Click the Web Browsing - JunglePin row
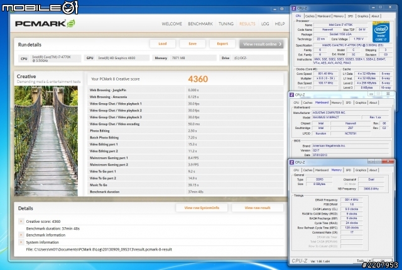Image resolution: width=402 pixels, height=270 pixels. pyautogui.click(x=186, y=90)
